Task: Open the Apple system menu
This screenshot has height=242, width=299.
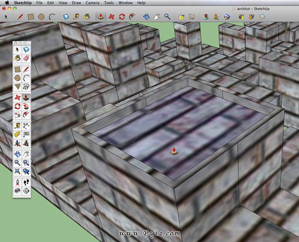Action: point(7,3)
